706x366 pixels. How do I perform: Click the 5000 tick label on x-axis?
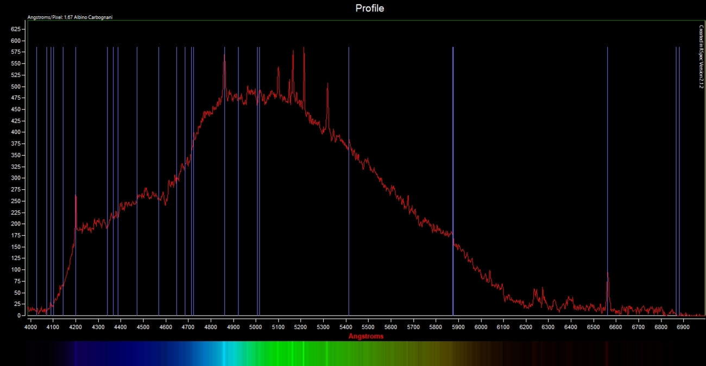[256, 328]
